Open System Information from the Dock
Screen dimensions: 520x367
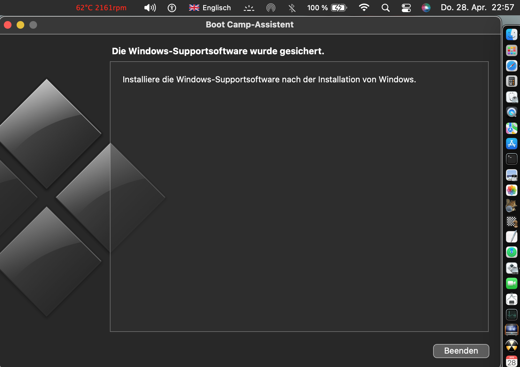coord(512,299)
